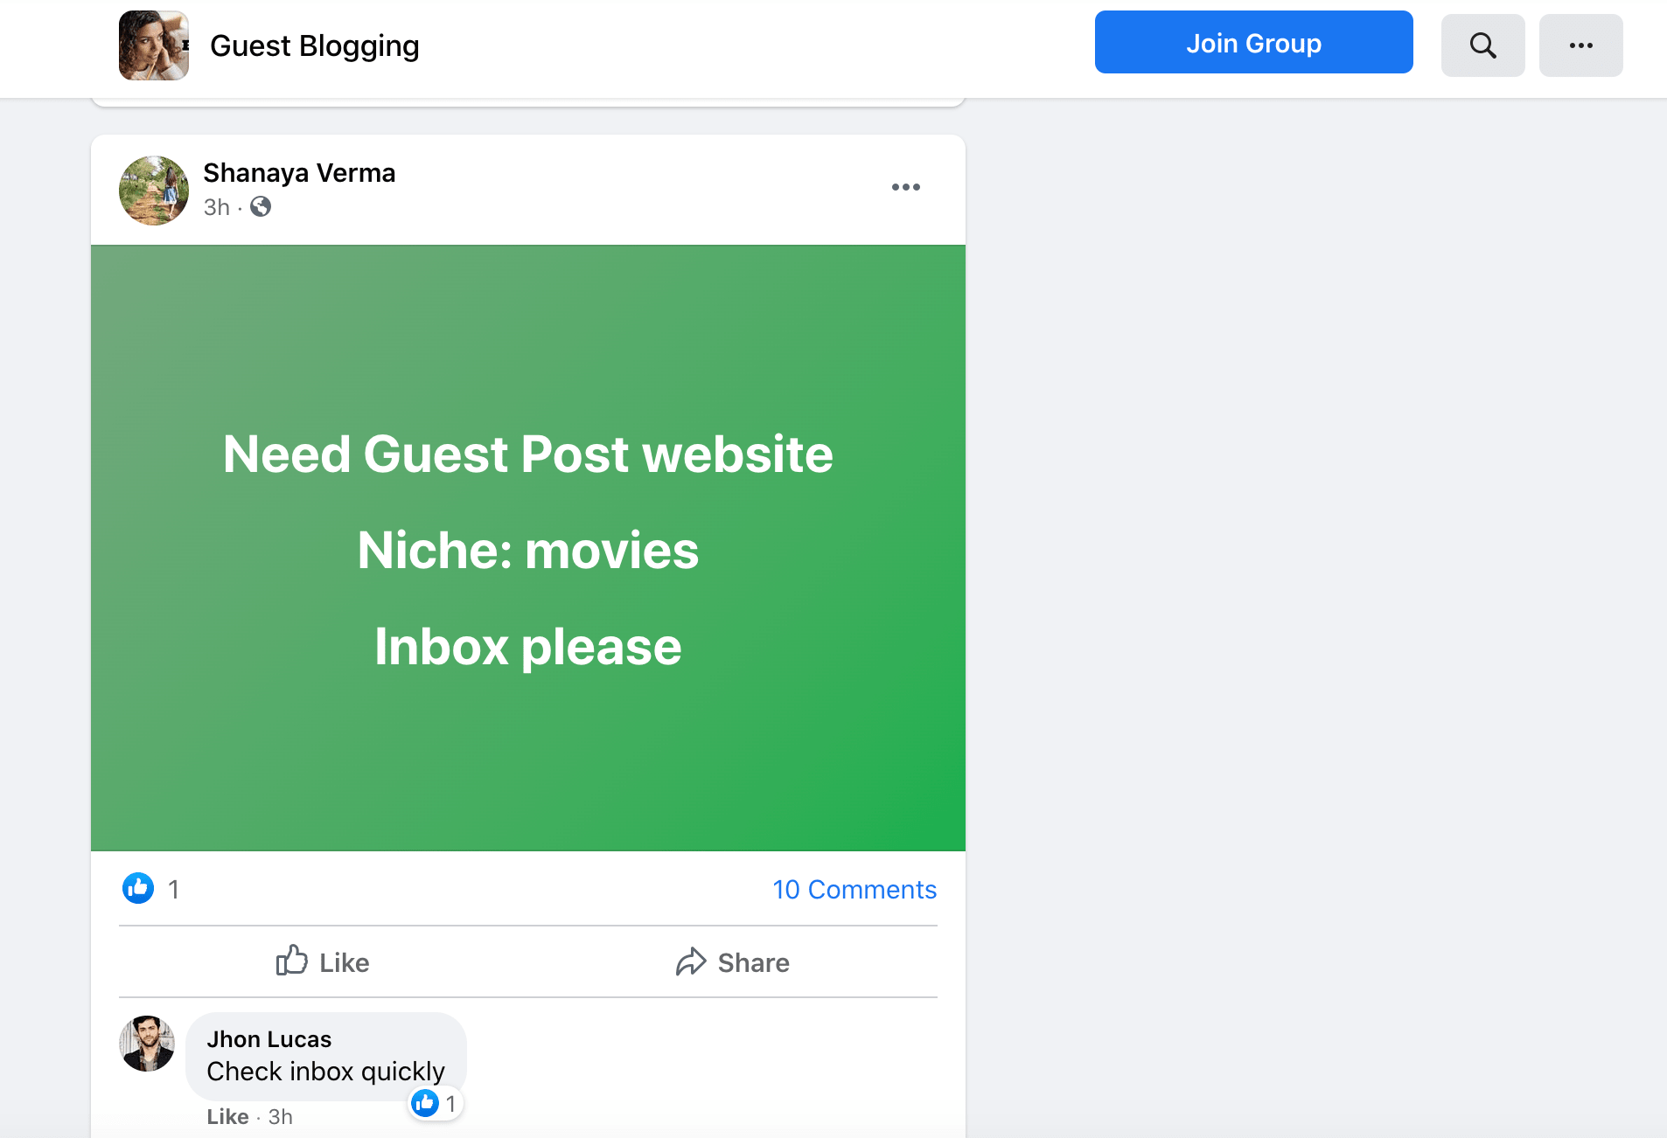This screenshot has height=1138, width=1667.
Task: View the post's like reaction icon
Action: [138, 888]
